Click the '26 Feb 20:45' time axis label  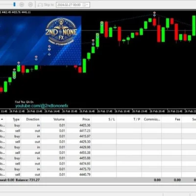pyautogui.click(x=157, y=111)
